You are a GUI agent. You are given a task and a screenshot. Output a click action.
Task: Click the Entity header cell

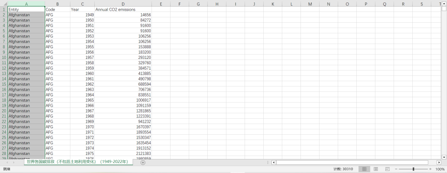pyautogui.click(x=26, y=9)
